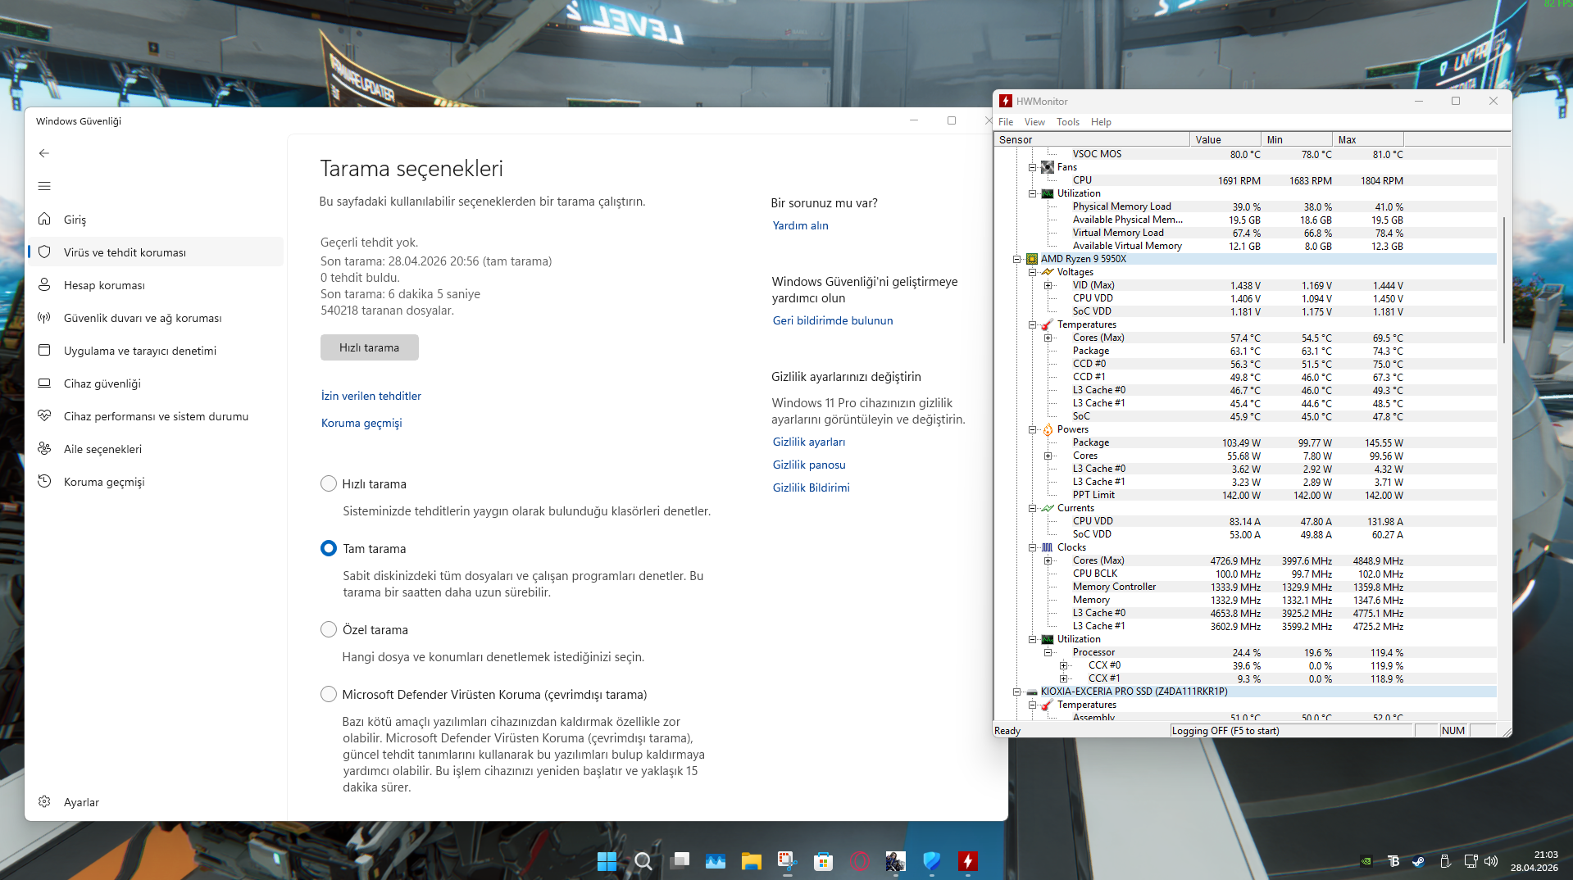Open the Hesap koruması person icon
Viewport: 1573px width, 880px height.
point(44,284)
